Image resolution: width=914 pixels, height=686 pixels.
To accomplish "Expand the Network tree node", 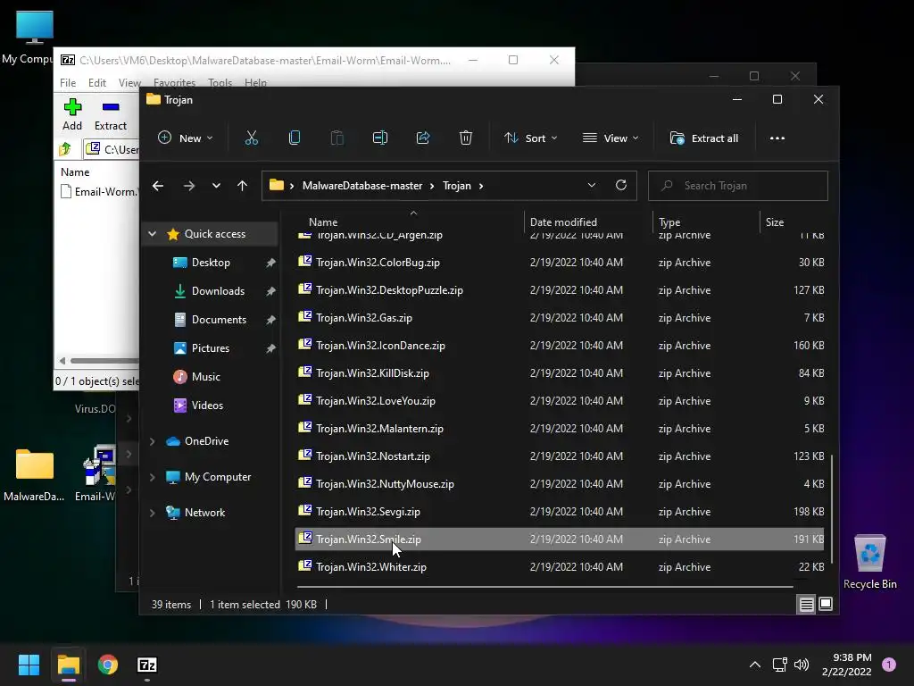I will point(152,513).
